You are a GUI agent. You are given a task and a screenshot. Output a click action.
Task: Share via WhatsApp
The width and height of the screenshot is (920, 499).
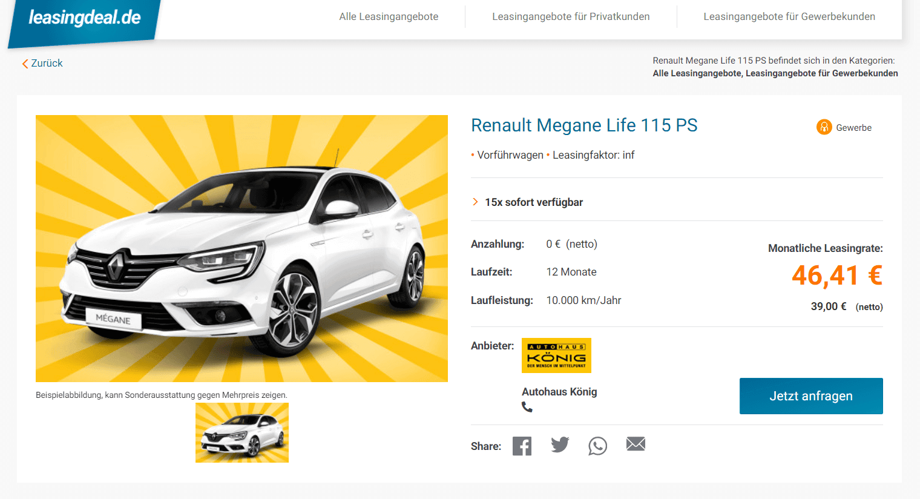[597, 446]
